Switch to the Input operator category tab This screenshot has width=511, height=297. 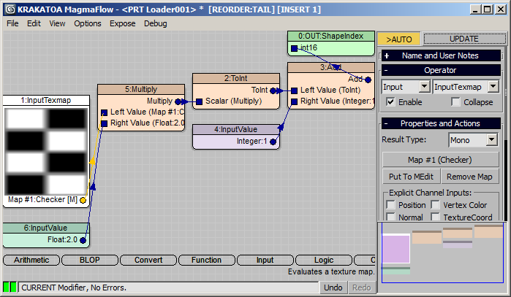pyautogui.click(x=265, y=260)
